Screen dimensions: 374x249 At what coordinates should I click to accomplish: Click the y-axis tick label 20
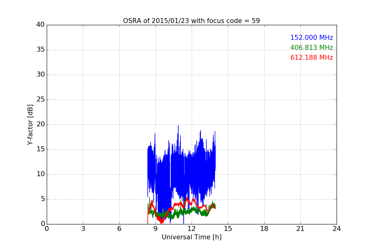coord(41,125)
